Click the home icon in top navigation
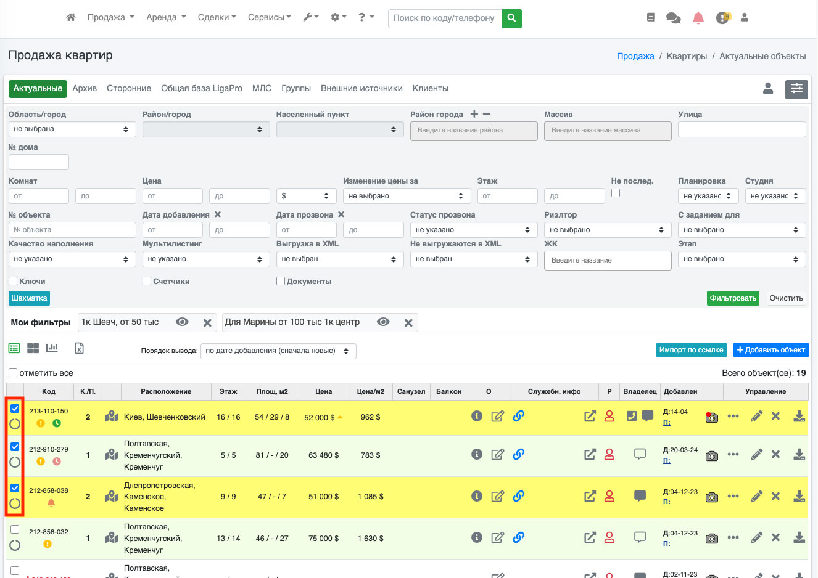 point(71,17)
